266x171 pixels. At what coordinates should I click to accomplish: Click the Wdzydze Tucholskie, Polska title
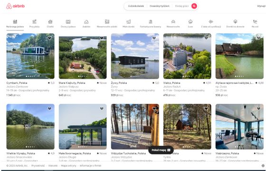[x=128, y=153]
